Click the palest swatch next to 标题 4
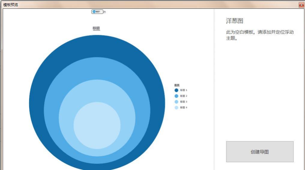Viewport: 305px width, 170px height. point(177,107)
